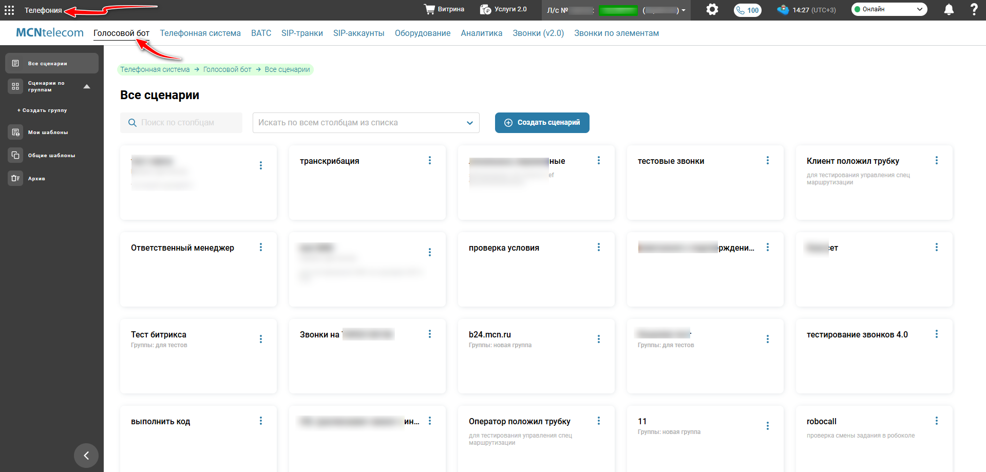This screenshot has width=986, height=472.
Task: Click the weather icon next to clock
Action: [783, 10]
